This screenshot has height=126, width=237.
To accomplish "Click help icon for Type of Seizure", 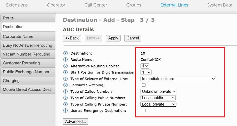I will pyautogui.click(x=65, y=79).
